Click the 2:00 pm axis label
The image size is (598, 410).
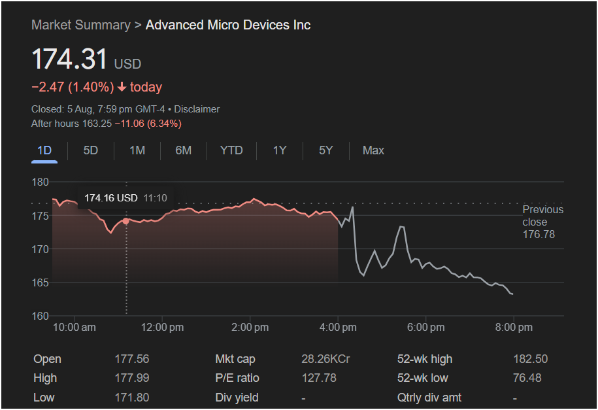point(250,328)
